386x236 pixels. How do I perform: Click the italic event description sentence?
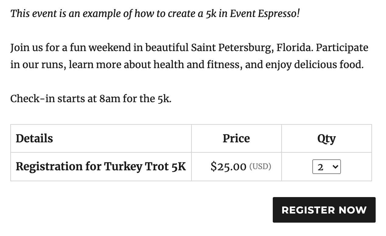155,13
